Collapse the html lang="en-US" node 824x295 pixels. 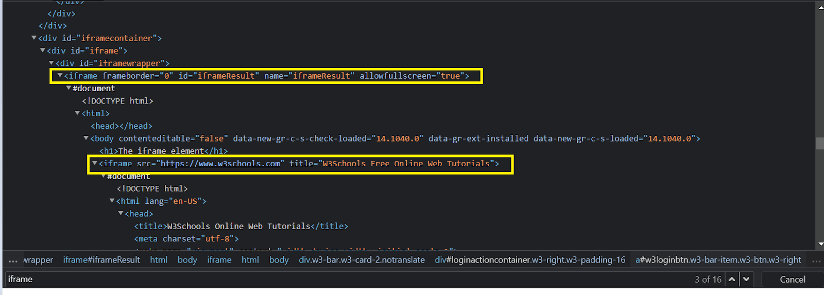pos(112,201)
